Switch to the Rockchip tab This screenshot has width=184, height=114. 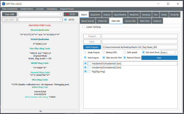[174, 15]
